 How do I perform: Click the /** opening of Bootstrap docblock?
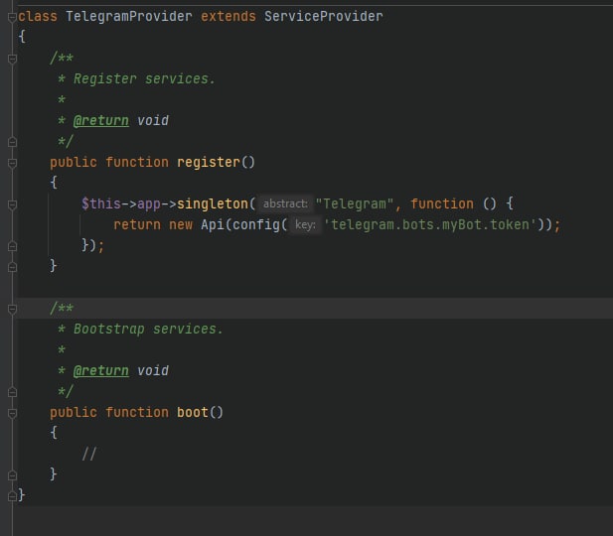(x=62, y=308)
